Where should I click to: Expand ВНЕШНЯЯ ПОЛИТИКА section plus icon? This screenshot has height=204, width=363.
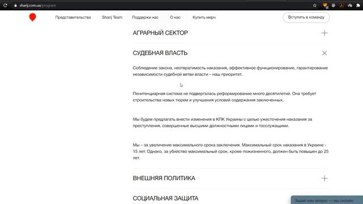point(324,178)
